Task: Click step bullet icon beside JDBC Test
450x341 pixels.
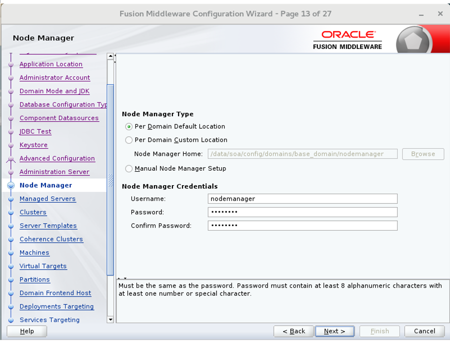Action: point(11,132)
